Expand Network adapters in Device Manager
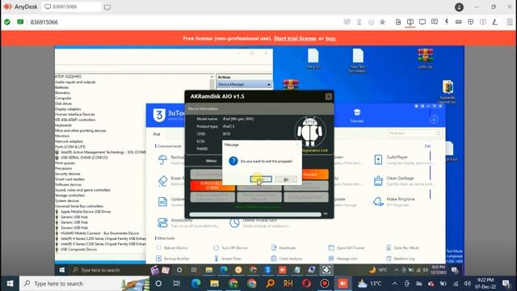 point(69,141)
